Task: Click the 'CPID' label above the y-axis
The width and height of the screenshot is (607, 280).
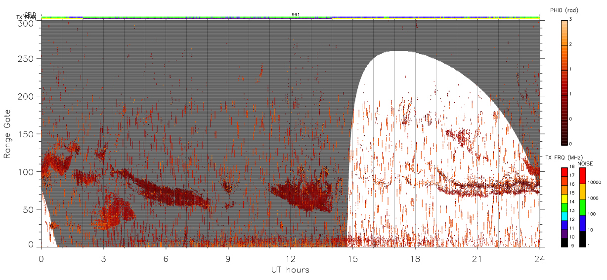Action: click(x=30, y=14)
